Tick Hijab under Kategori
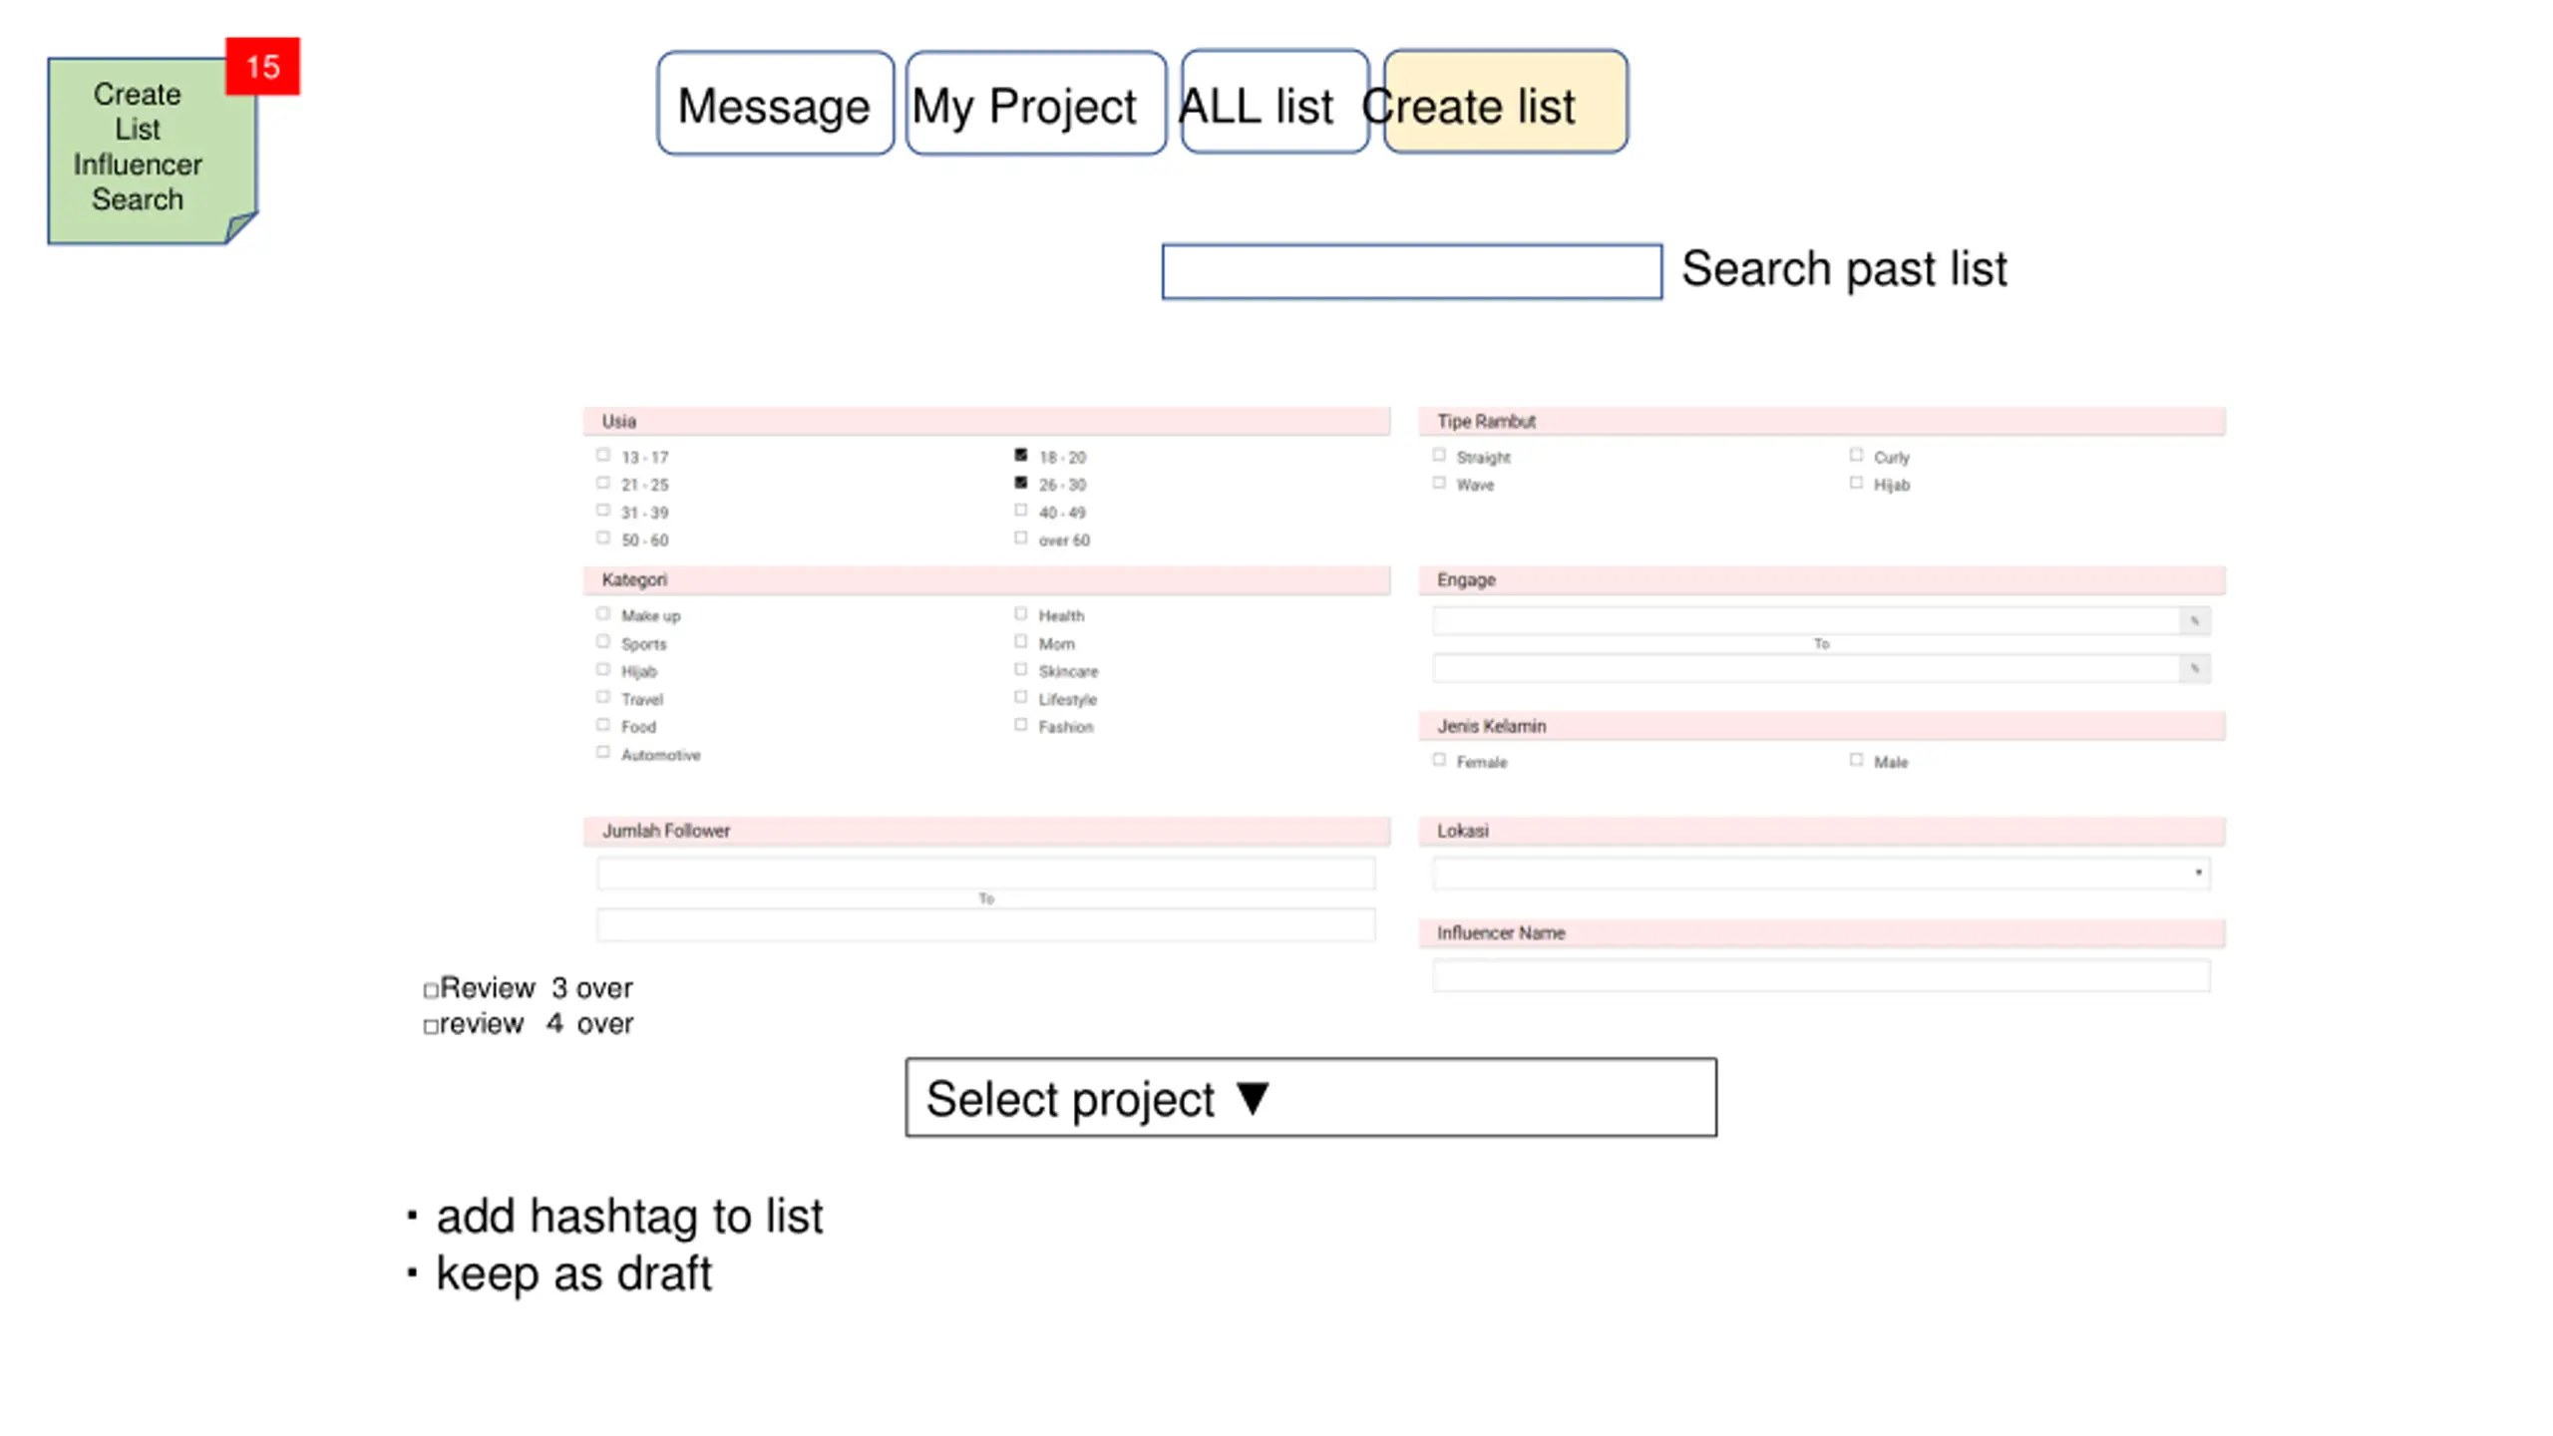The image size is (2553, 1436). [x=603, y=670]
